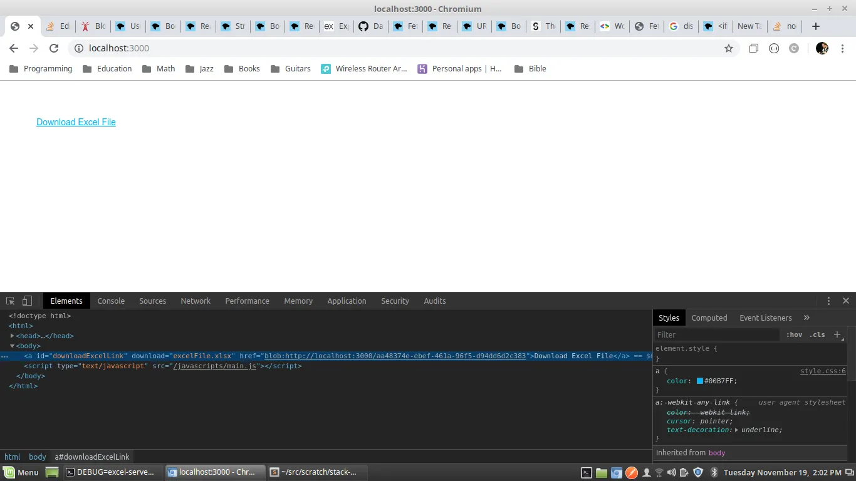856x481 pixels.
Task: Open the blob href link in Elements panel
Action: click(x=395, y=356)
